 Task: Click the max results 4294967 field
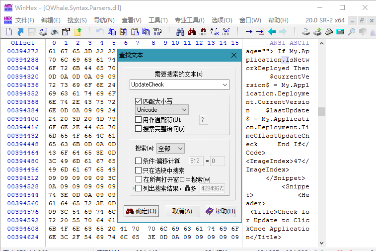tap(212, 188)
